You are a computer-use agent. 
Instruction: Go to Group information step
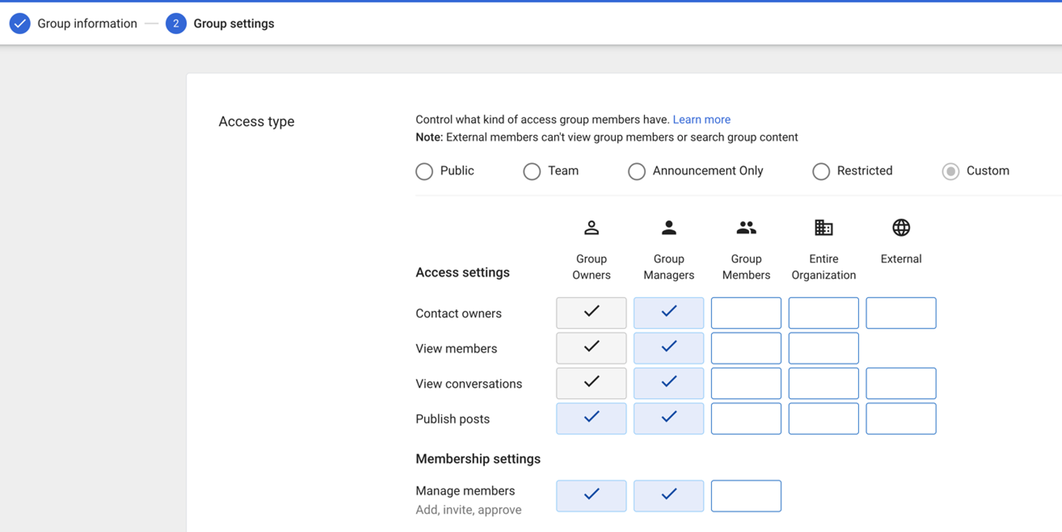pos(87,24)
